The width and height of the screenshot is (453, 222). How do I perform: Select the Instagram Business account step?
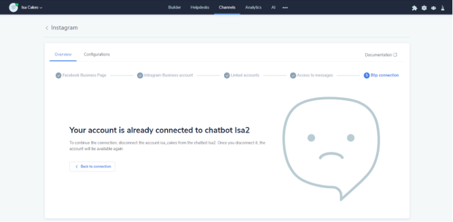point(165,76)
